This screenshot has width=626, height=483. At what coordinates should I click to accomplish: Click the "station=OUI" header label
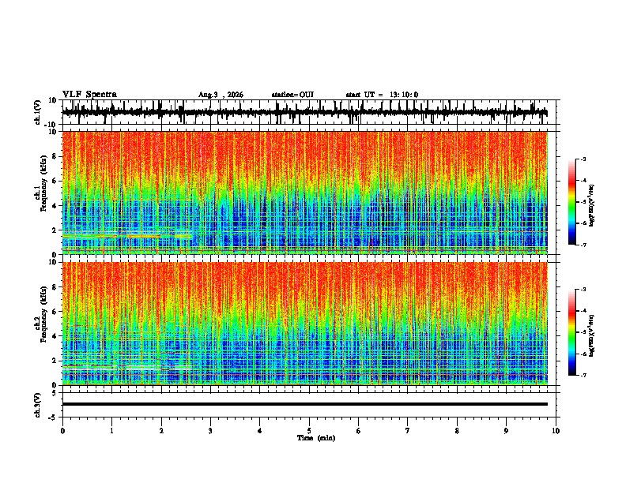pyautogui.click(x=292, y=95)
